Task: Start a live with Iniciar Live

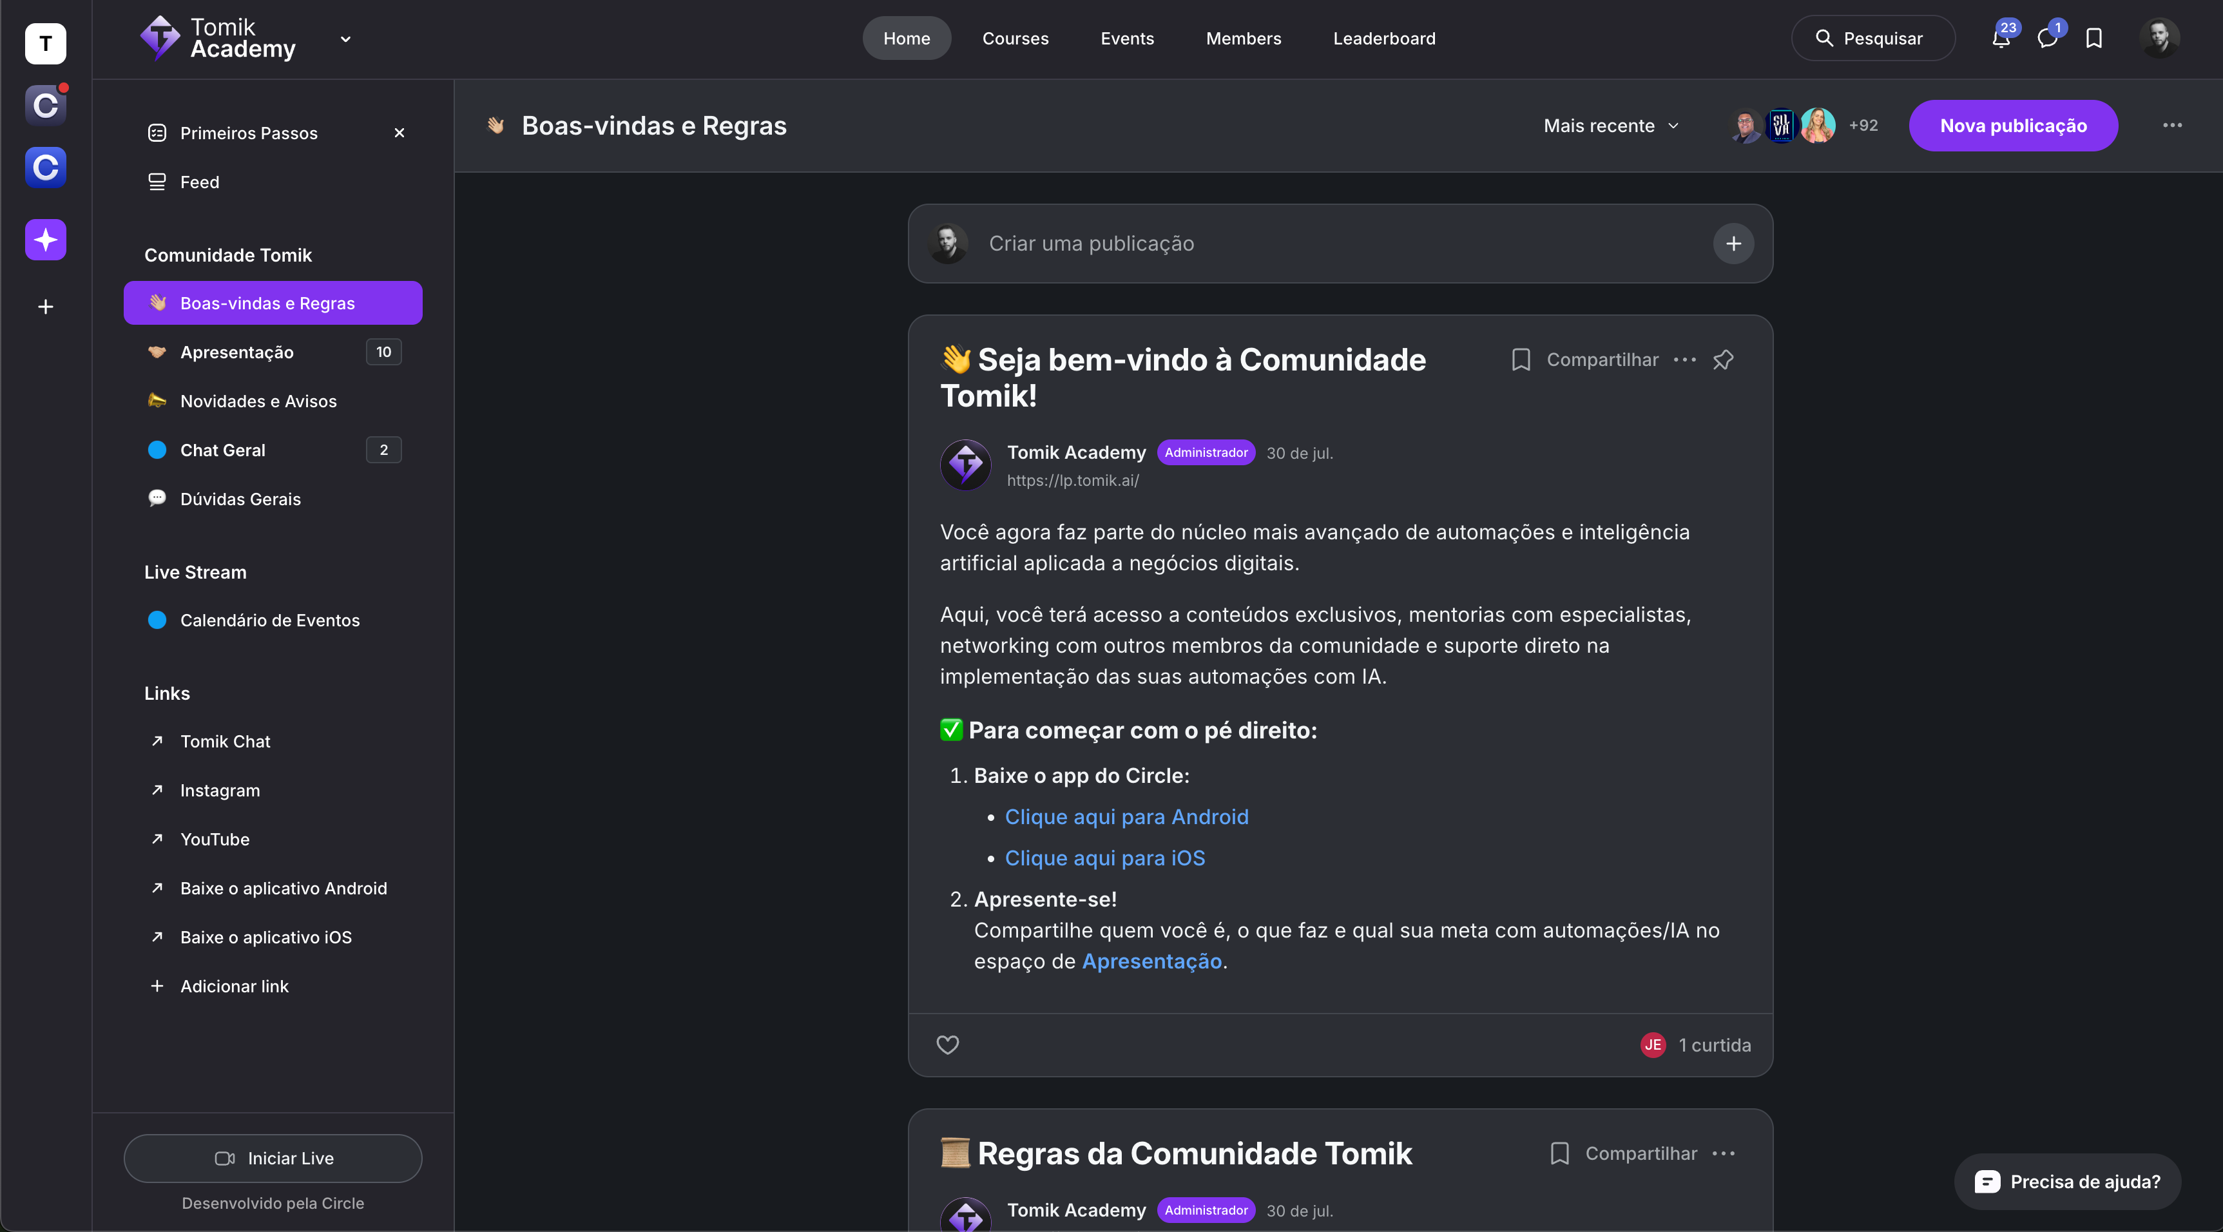Action: pyautogui.click(x=273, y=1158)
